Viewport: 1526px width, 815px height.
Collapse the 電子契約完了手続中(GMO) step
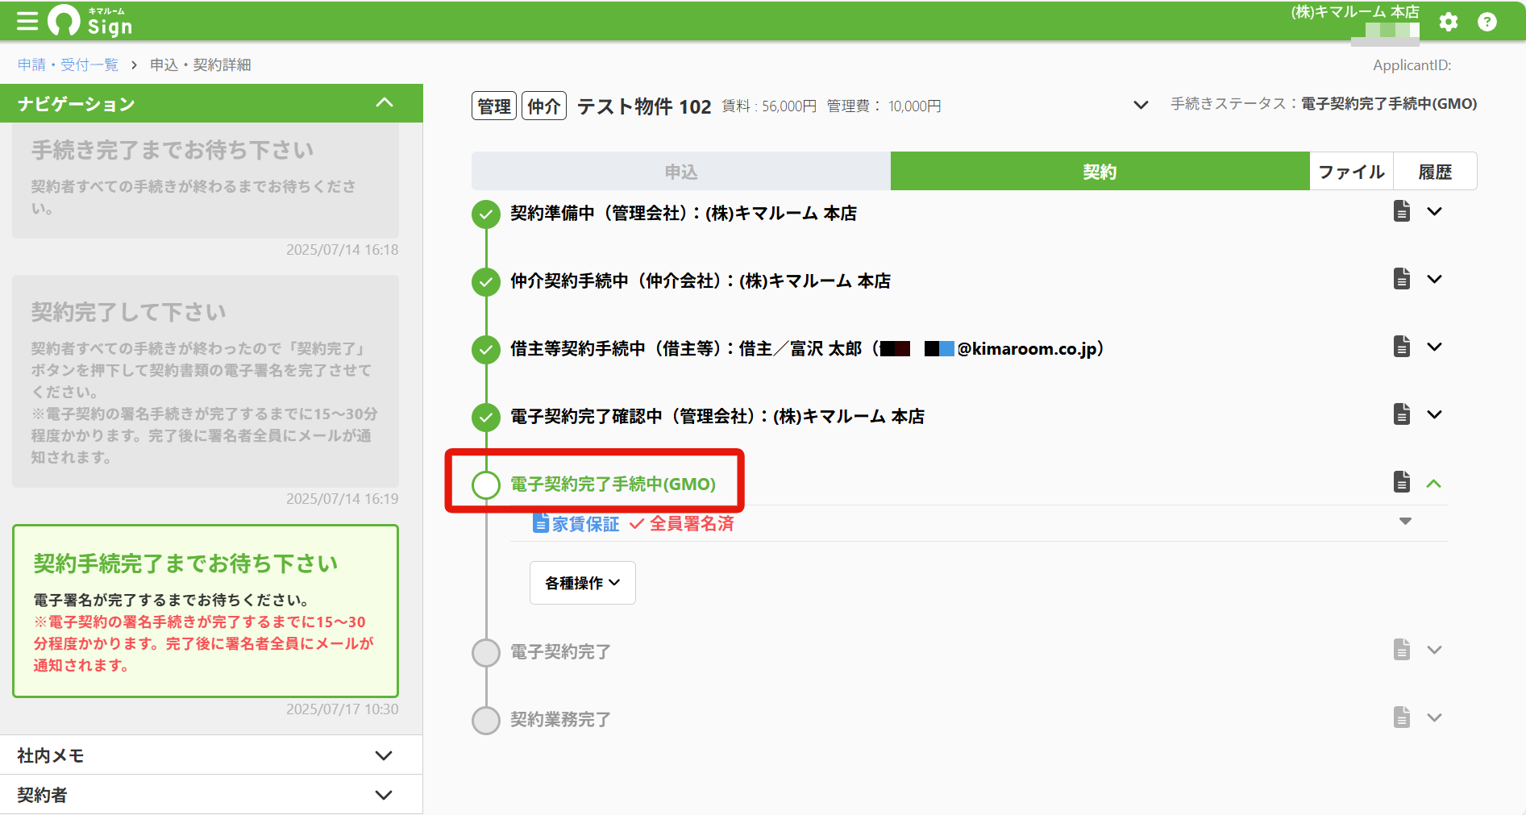pos(1434,484)
